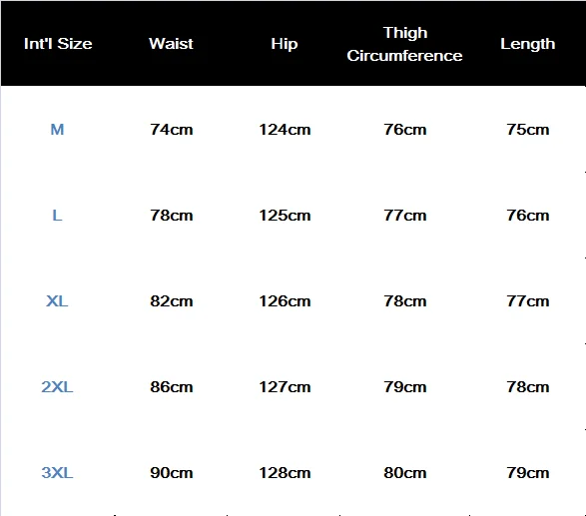This screenshot has width=586, height=516.
Task: Click the 124cm hip value
Action: 285,130
